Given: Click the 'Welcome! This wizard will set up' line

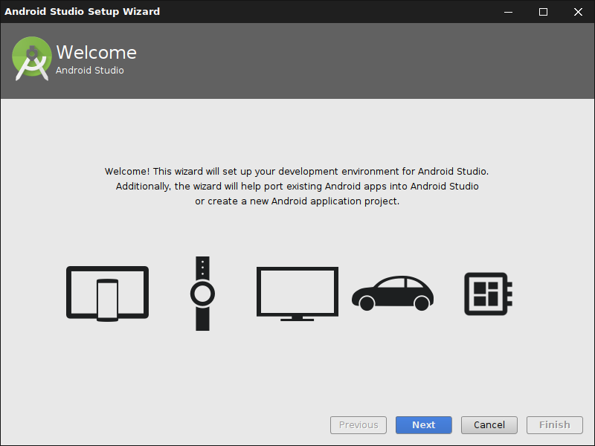Looking at the screenshot, I should tap(297, 172).
